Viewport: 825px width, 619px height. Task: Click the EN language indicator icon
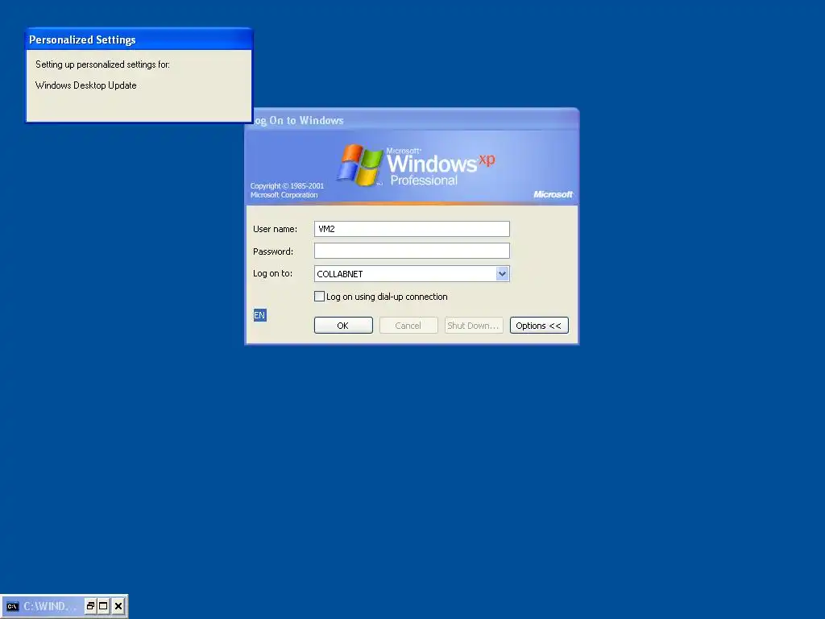[260, 315]
